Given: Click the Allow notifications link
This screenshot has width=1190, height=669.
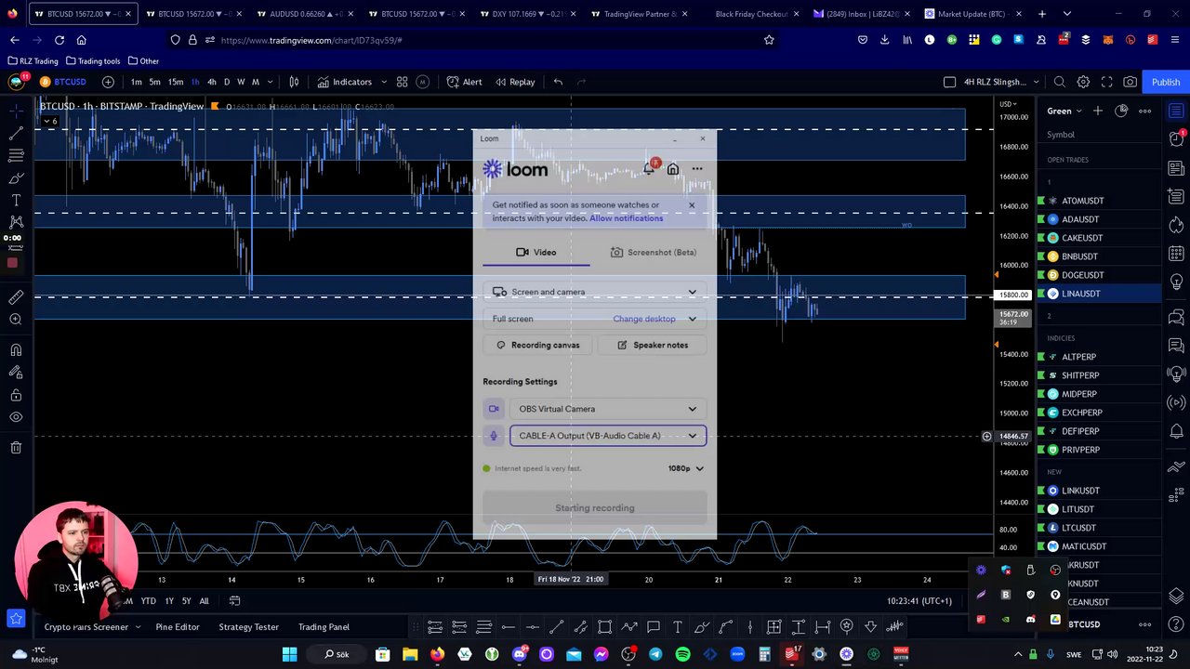Looking at the screenshot, I should tap(626, 218).
